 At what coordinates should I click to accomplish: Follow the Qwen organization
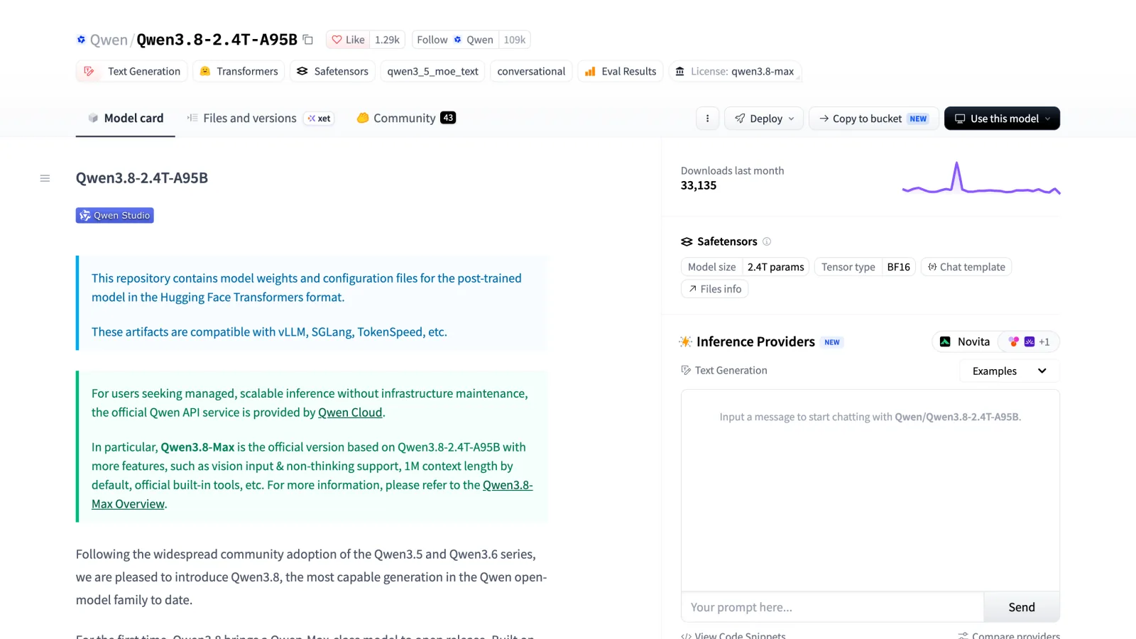pos(455,40)
